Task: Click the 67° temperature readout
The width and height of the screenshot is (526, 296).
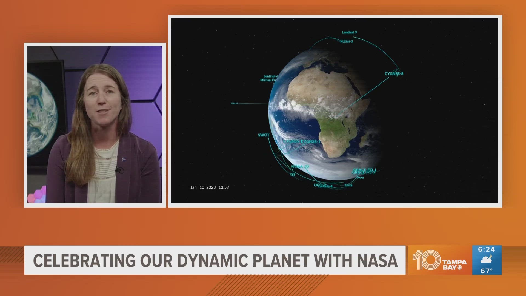Action: click(x=487, y=271)
